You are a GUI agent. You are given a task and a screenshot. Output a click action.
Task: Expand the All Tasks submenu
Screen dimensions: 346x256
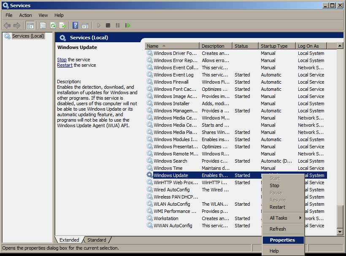pos(283,218)
